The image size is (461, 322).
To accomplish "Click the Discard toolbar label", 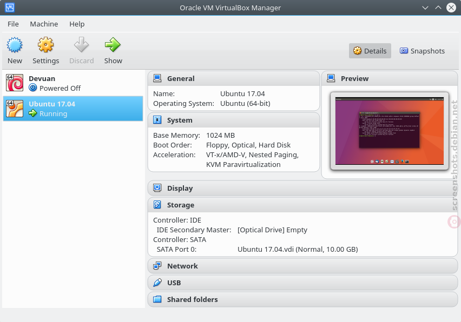I will coord(82,61).
